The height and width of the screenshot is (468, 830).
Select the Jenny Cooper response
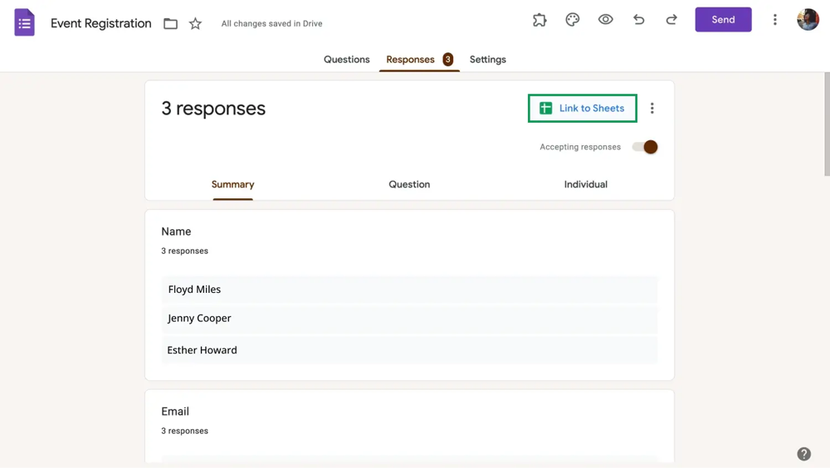(409, 318)
